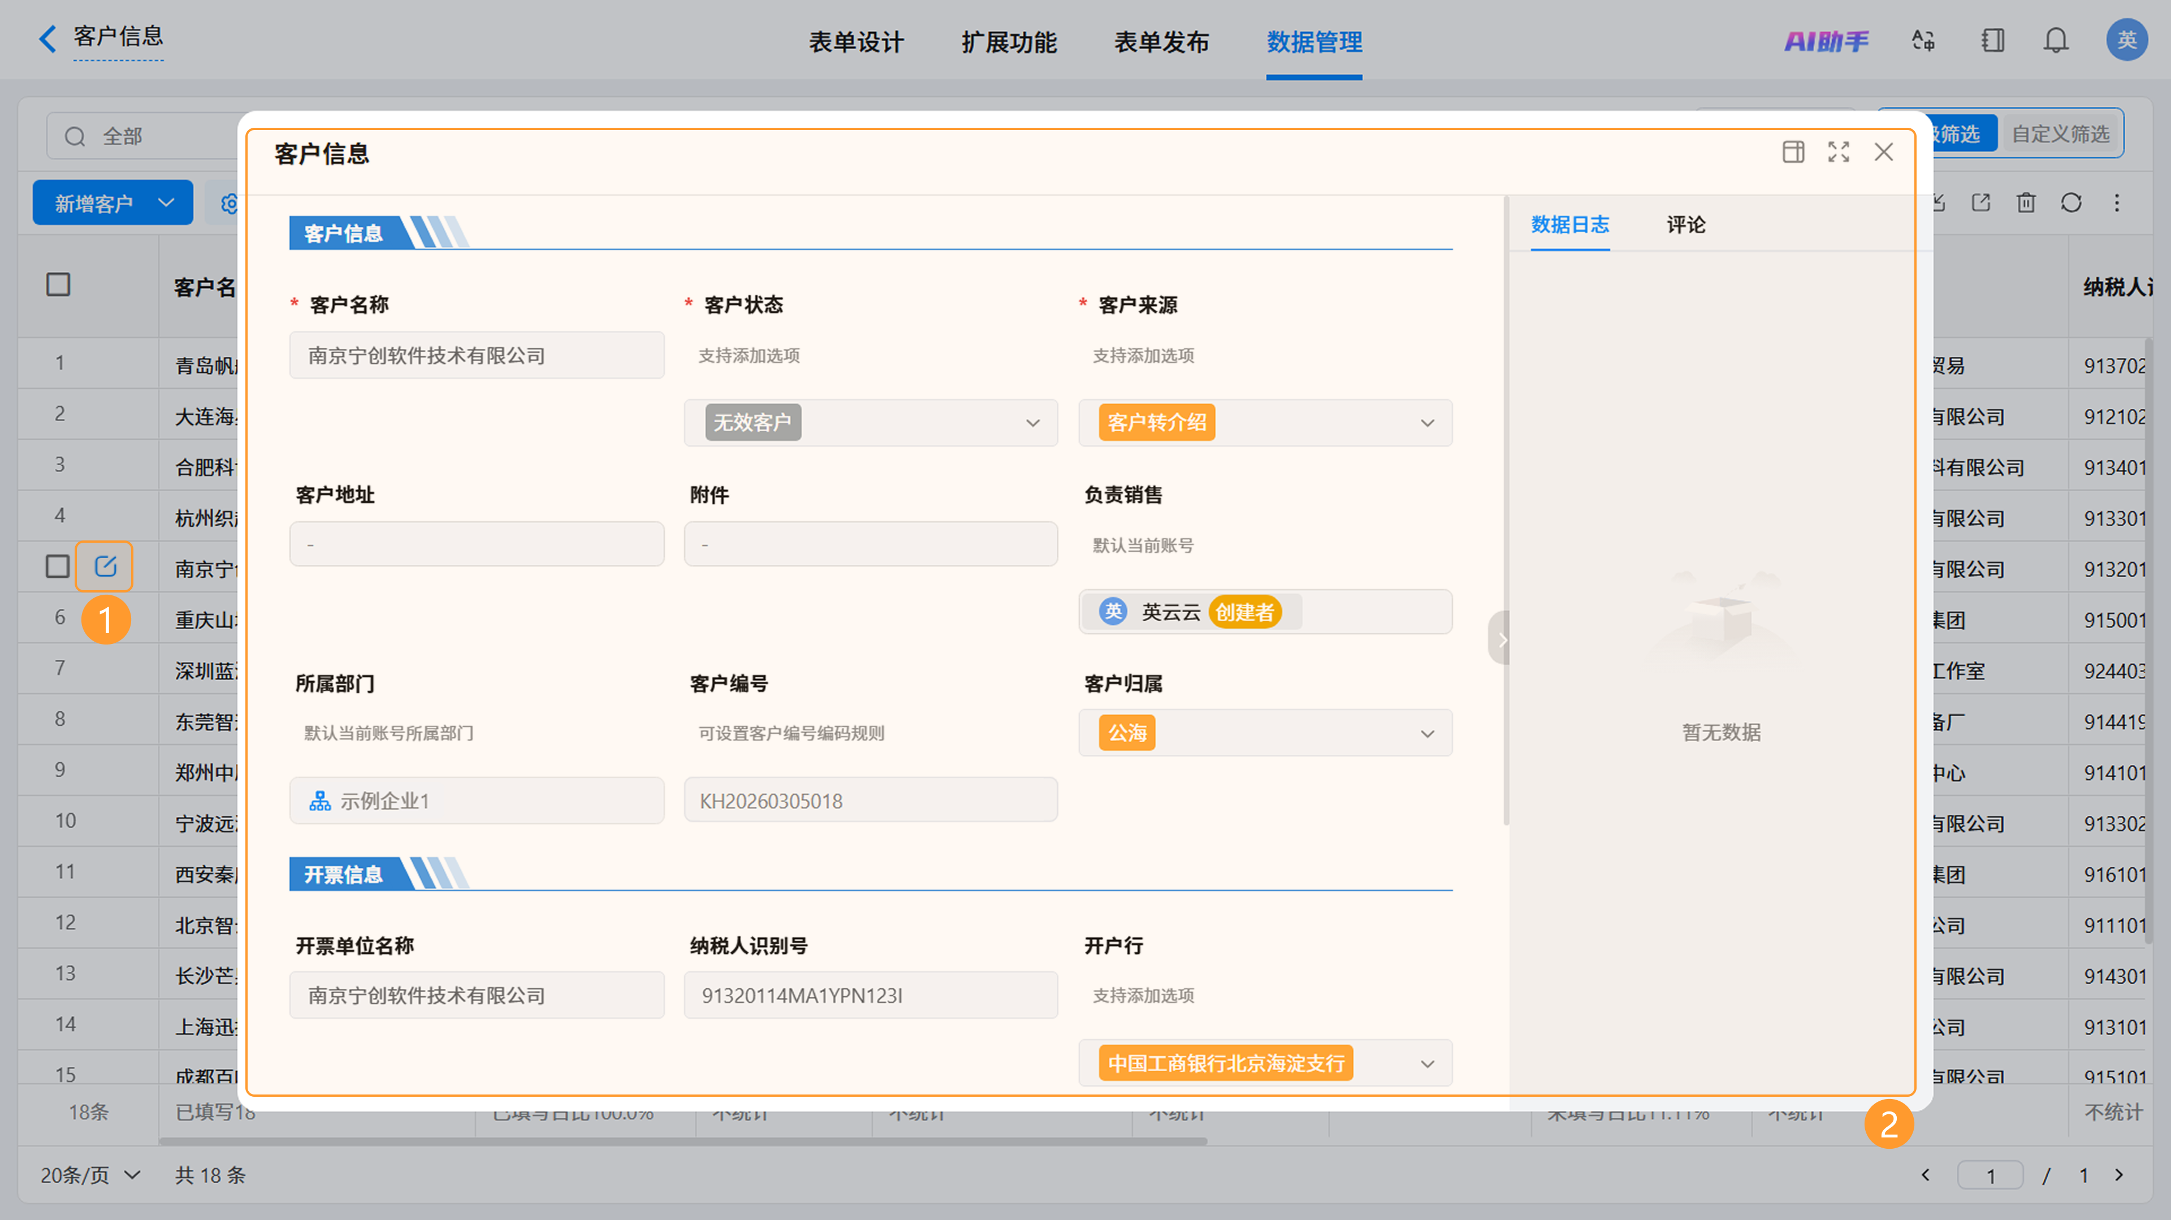Click the export icon in table toolbar
Screen dimensions: 2171x1220
tap(1982, 202)
